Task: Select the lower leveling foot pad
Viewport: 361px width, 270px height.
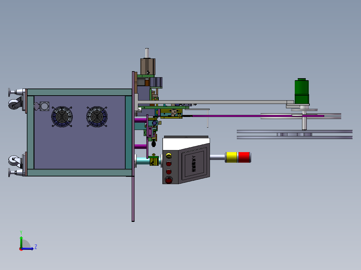Action: 9,172
